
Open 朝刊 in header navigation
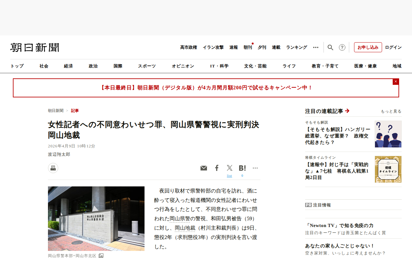click(248, 47)
